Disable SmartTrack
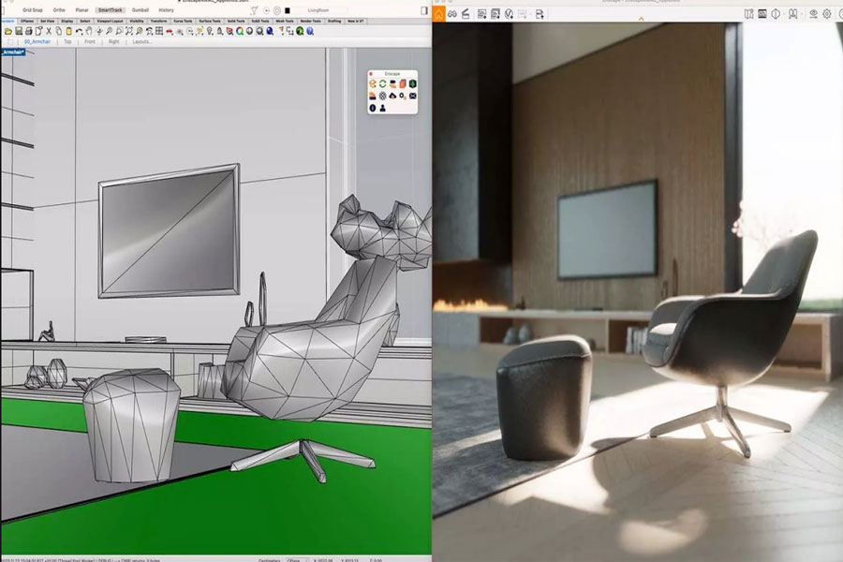843x562 pixels. (x=111, y=10)
